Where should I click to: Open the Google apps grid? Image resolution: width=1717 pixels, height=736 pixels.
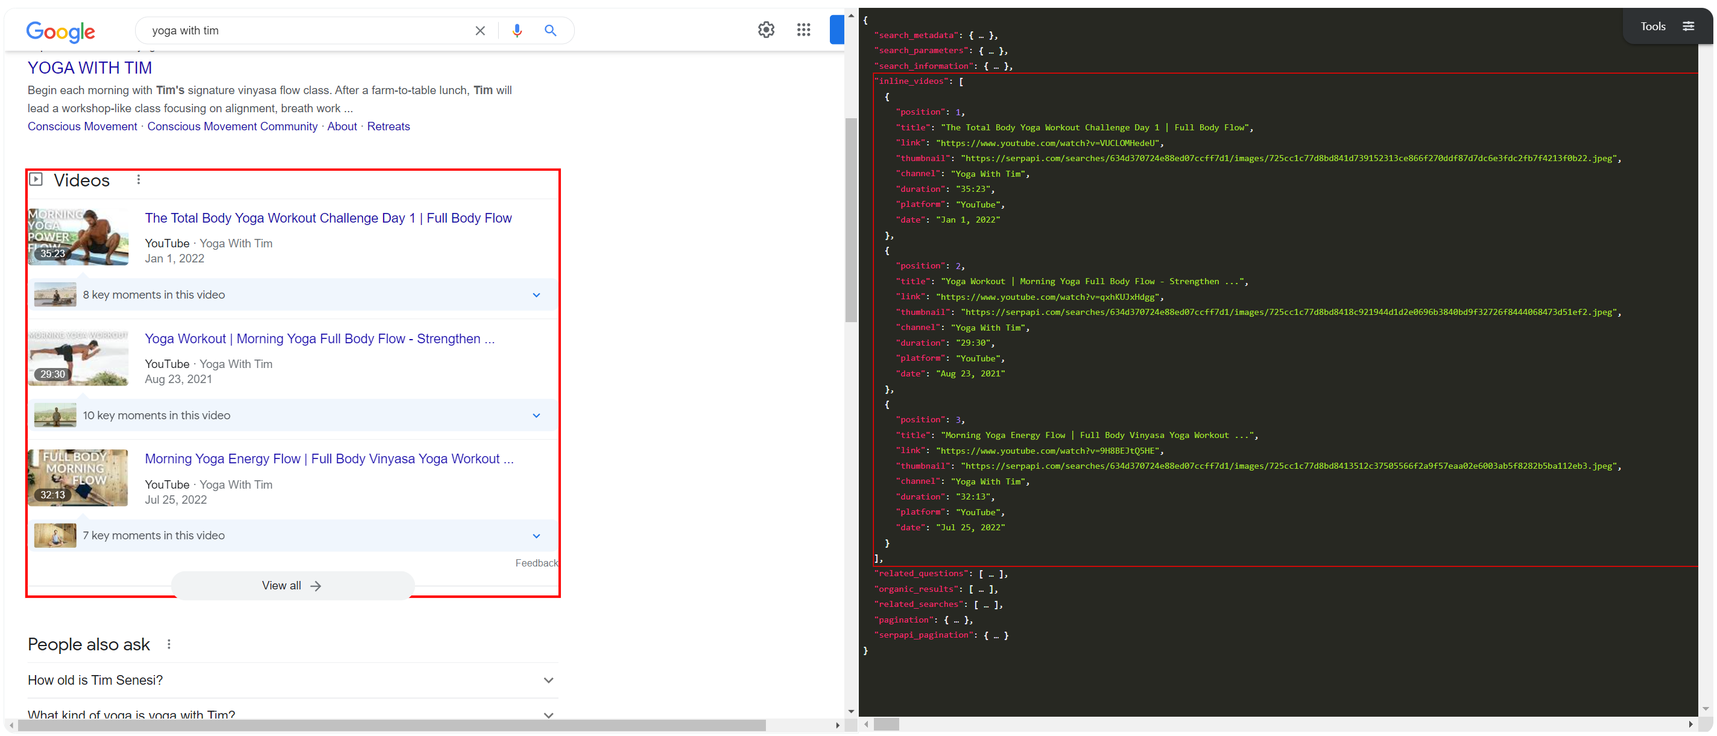803,30
